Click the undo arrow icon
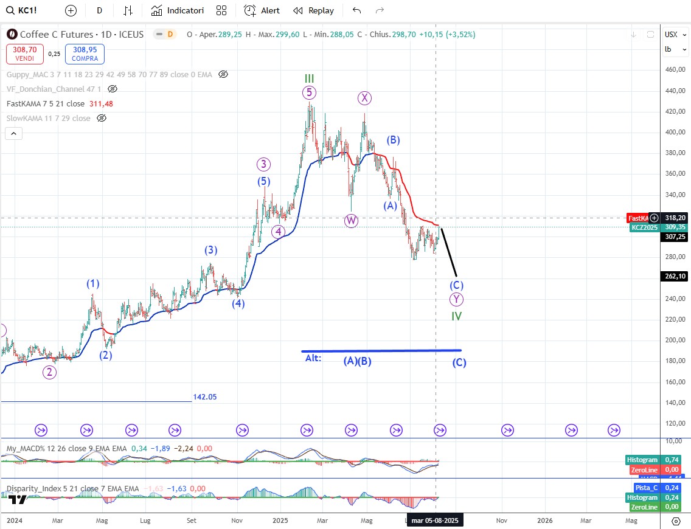Image resolution: width=691 pixels, height=529 pixels. (x=356, y=10)
